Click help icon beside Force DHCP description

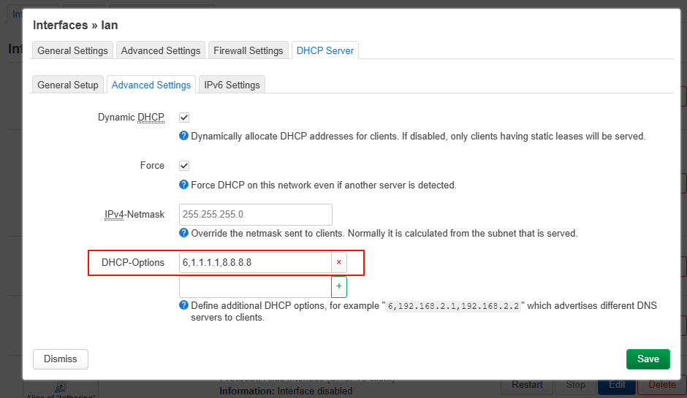point(184,184)
